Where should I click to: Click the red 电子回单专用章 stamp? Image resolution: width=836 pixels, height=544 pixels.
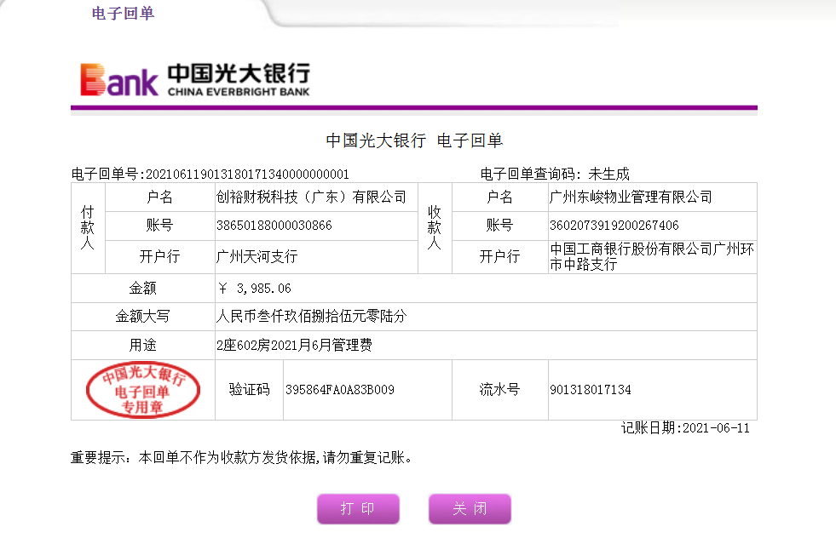pos(142,390)
